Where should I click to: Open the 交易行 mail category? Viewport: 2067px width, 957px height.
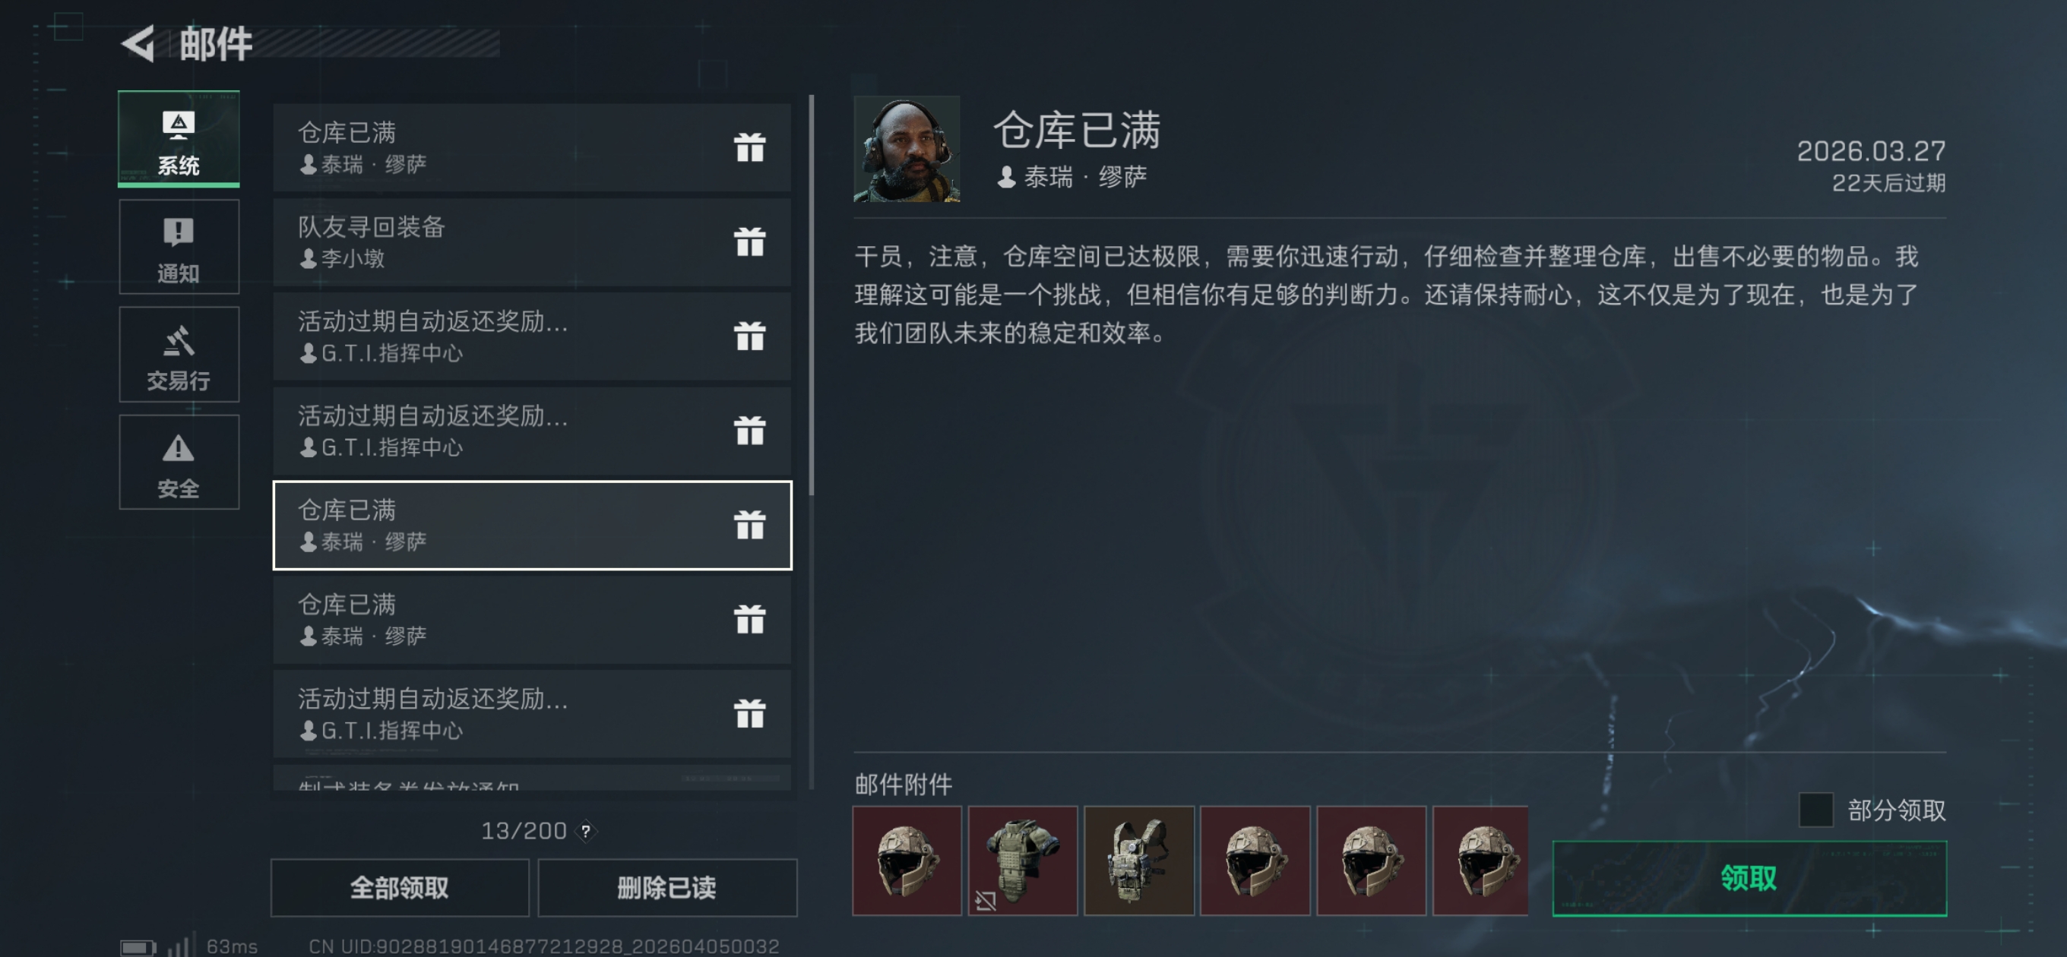tap(179, 354)
